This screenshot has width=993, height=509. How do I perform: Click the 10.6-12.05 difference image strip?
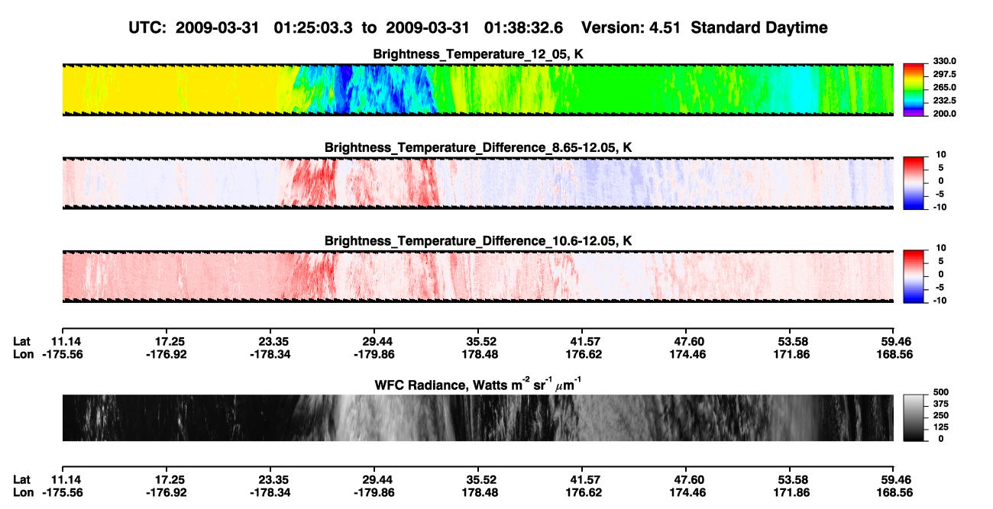[x=477, y=277]
